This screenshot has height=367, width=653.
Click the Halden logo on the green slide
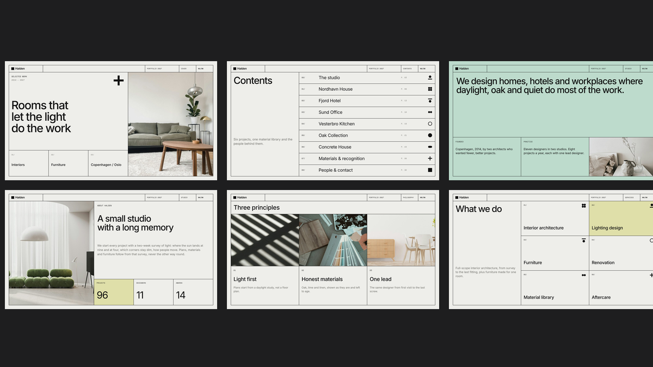pos(462,69)
